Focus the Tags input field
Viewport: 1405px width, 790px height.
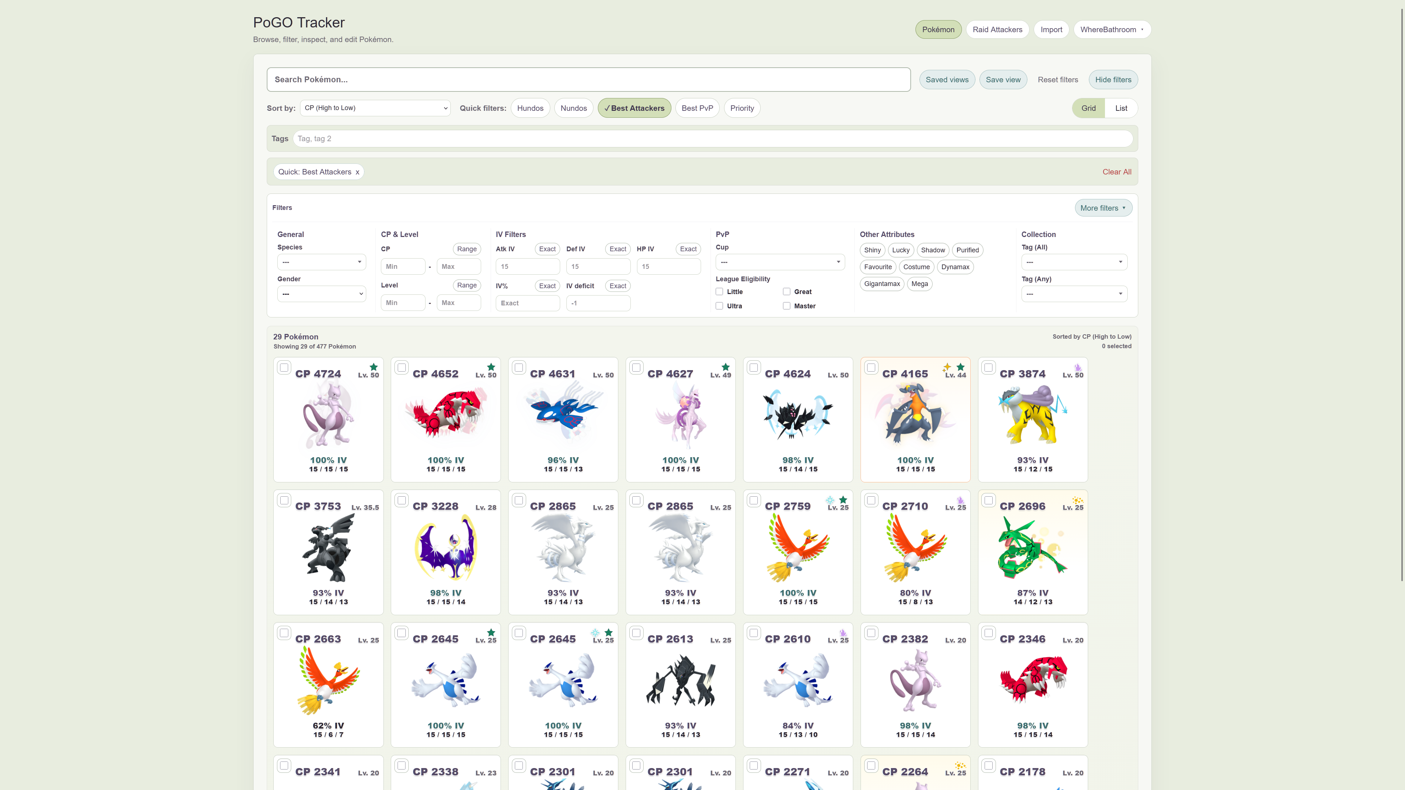point(712,139)
